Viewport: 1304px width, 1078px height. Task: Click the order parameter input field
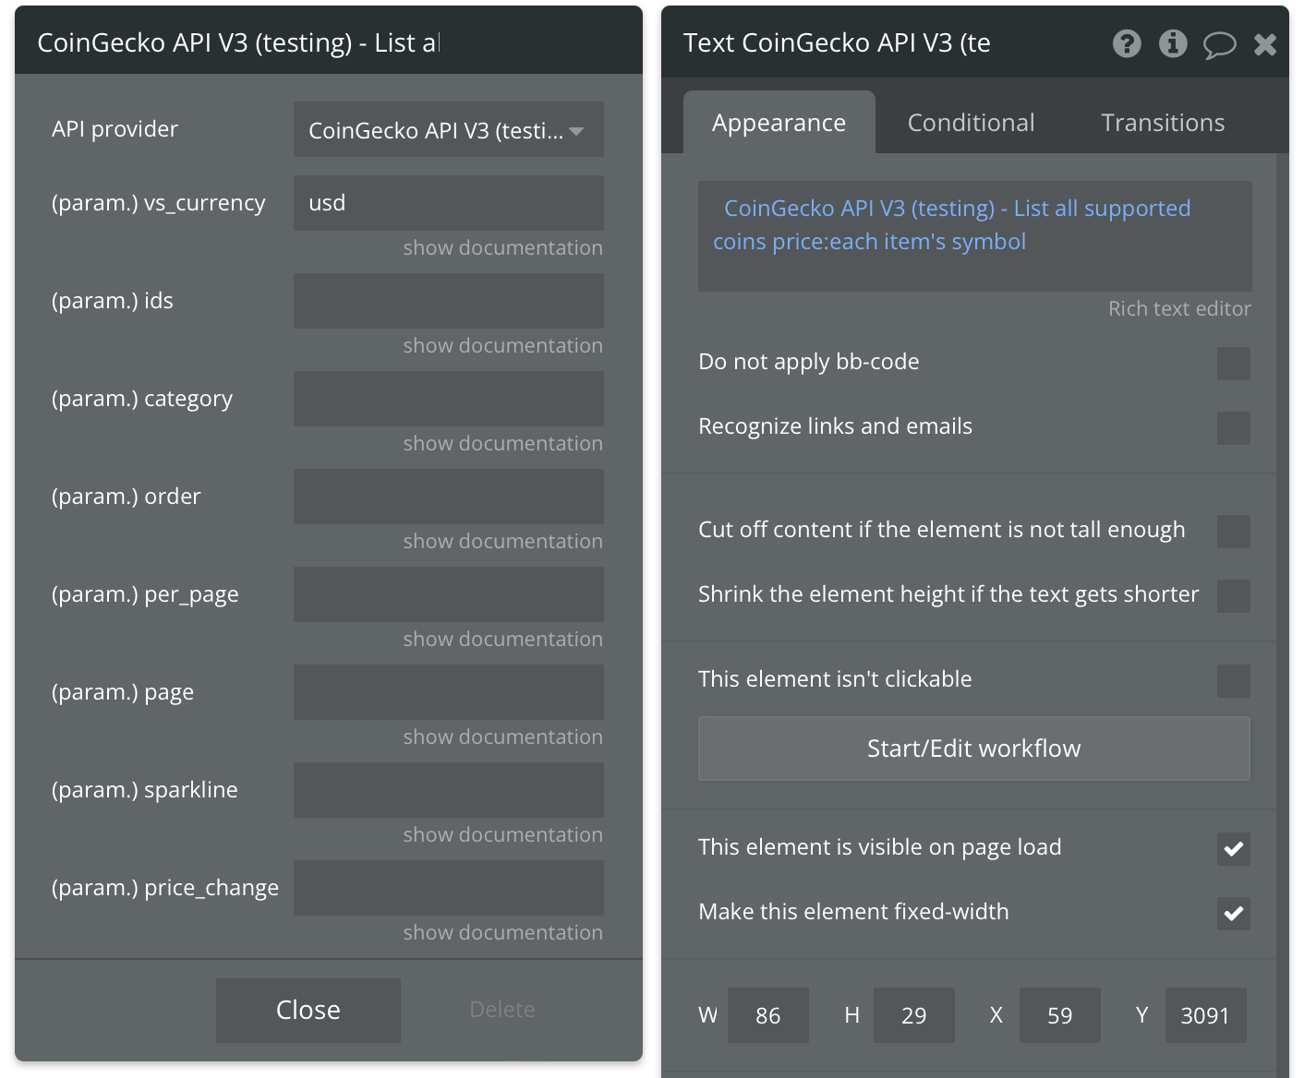(449, 497)
